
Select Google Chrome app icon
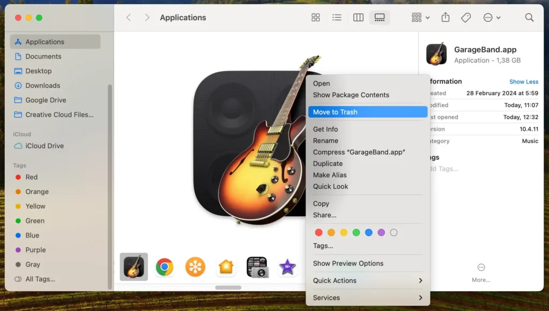[x=164, y=267]
